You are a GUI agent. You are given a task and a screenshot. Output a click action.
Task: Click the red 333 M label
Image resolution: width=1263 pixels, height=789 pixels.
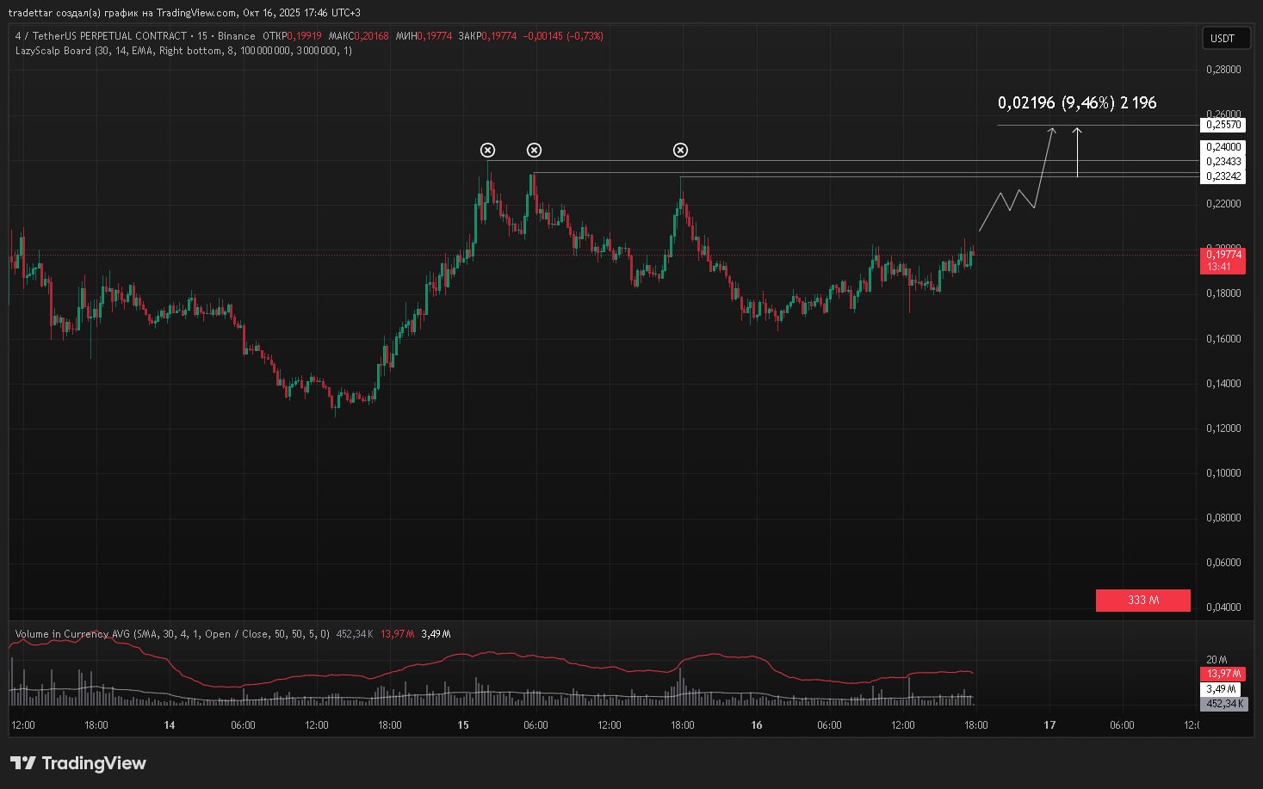[x=1142, y=600]
